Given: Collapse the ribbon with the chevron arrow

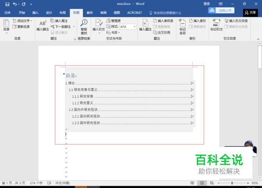Looking at the screenshot, I should point(258,39).
